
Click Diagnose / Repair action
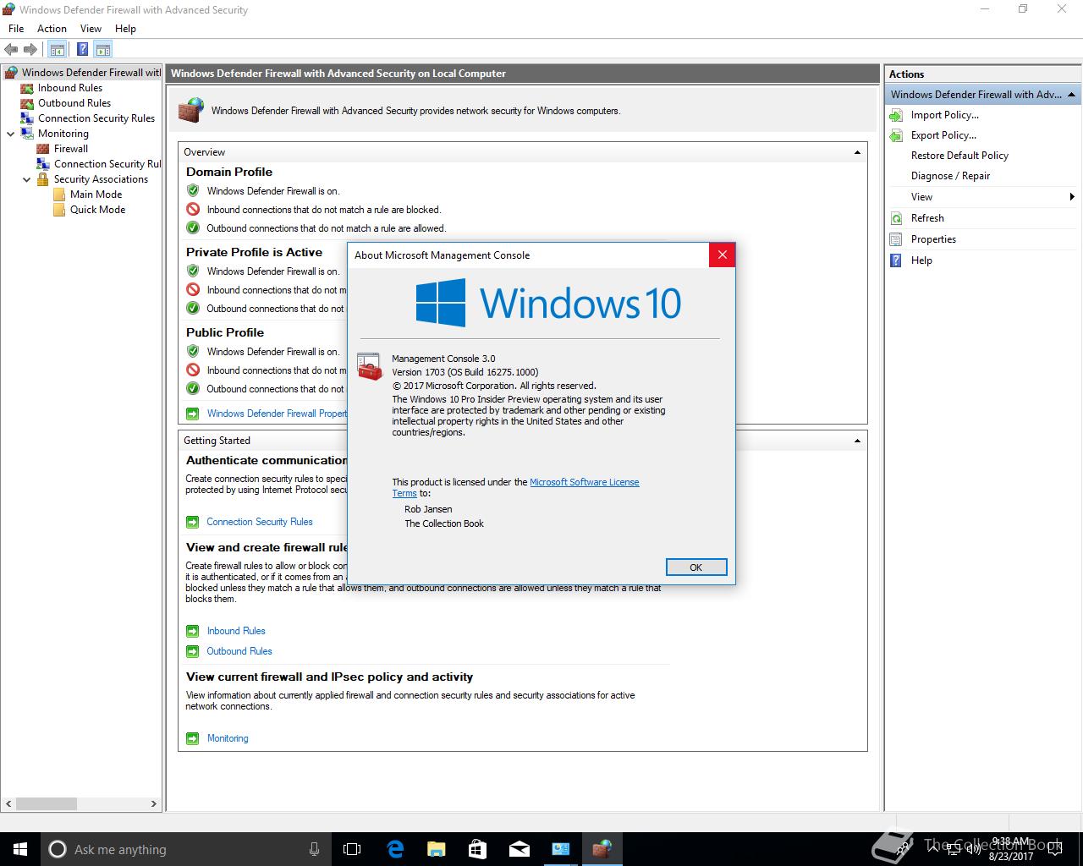point(950,176)
